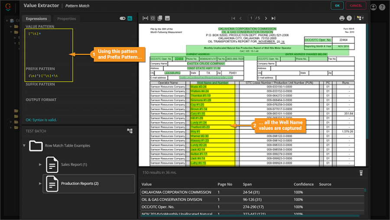The height and width of the screenshot is (220, 390).
Task: Clear results using the bottom-right filter icon
Action: click(x=361, y=173)
